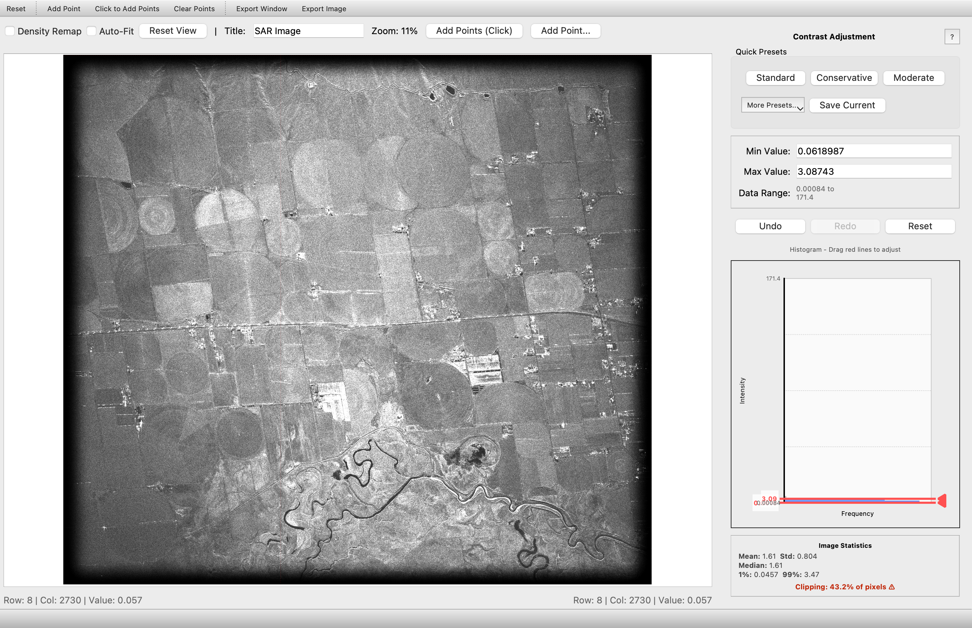
Task: Open the contrast adjustment help
Action: tap(952, 37)
